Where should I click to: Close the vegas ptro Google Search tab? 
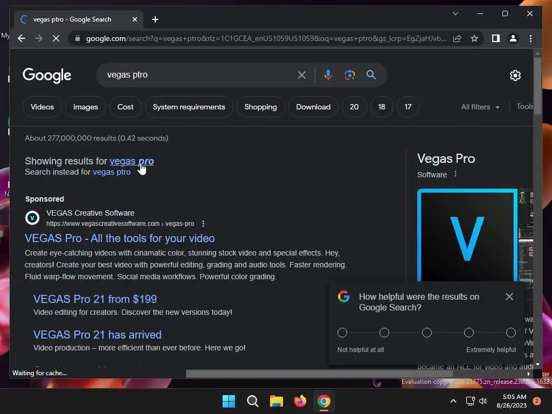point(134,19)
